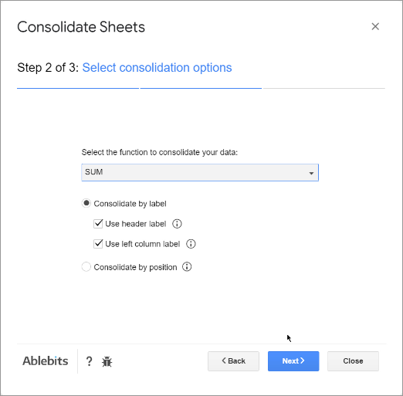Click the Use header label text

coord(136,224)
